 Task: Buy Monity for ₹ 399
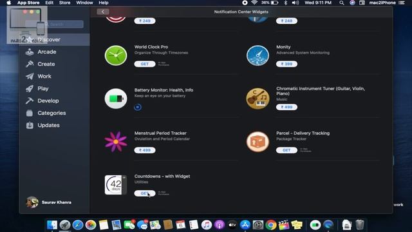[286, 64]
